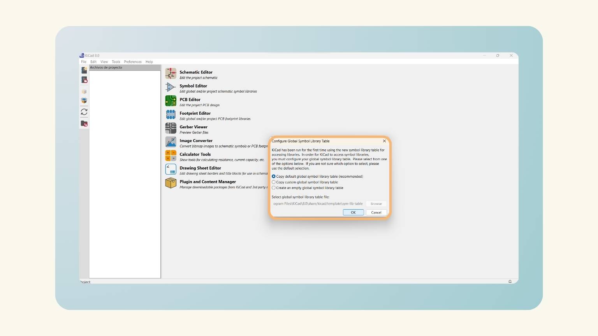The height and width of the screenshot is (336, 598).
Task: Open the File menu
Action: (x=84, y=62)
